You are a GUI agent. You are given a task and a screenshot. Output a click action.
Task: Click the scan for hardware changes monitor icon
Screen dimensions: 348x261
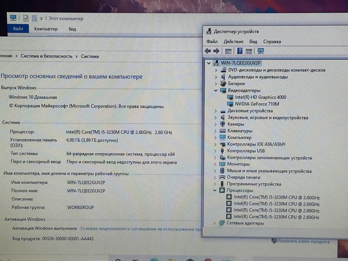pos(261,51)
